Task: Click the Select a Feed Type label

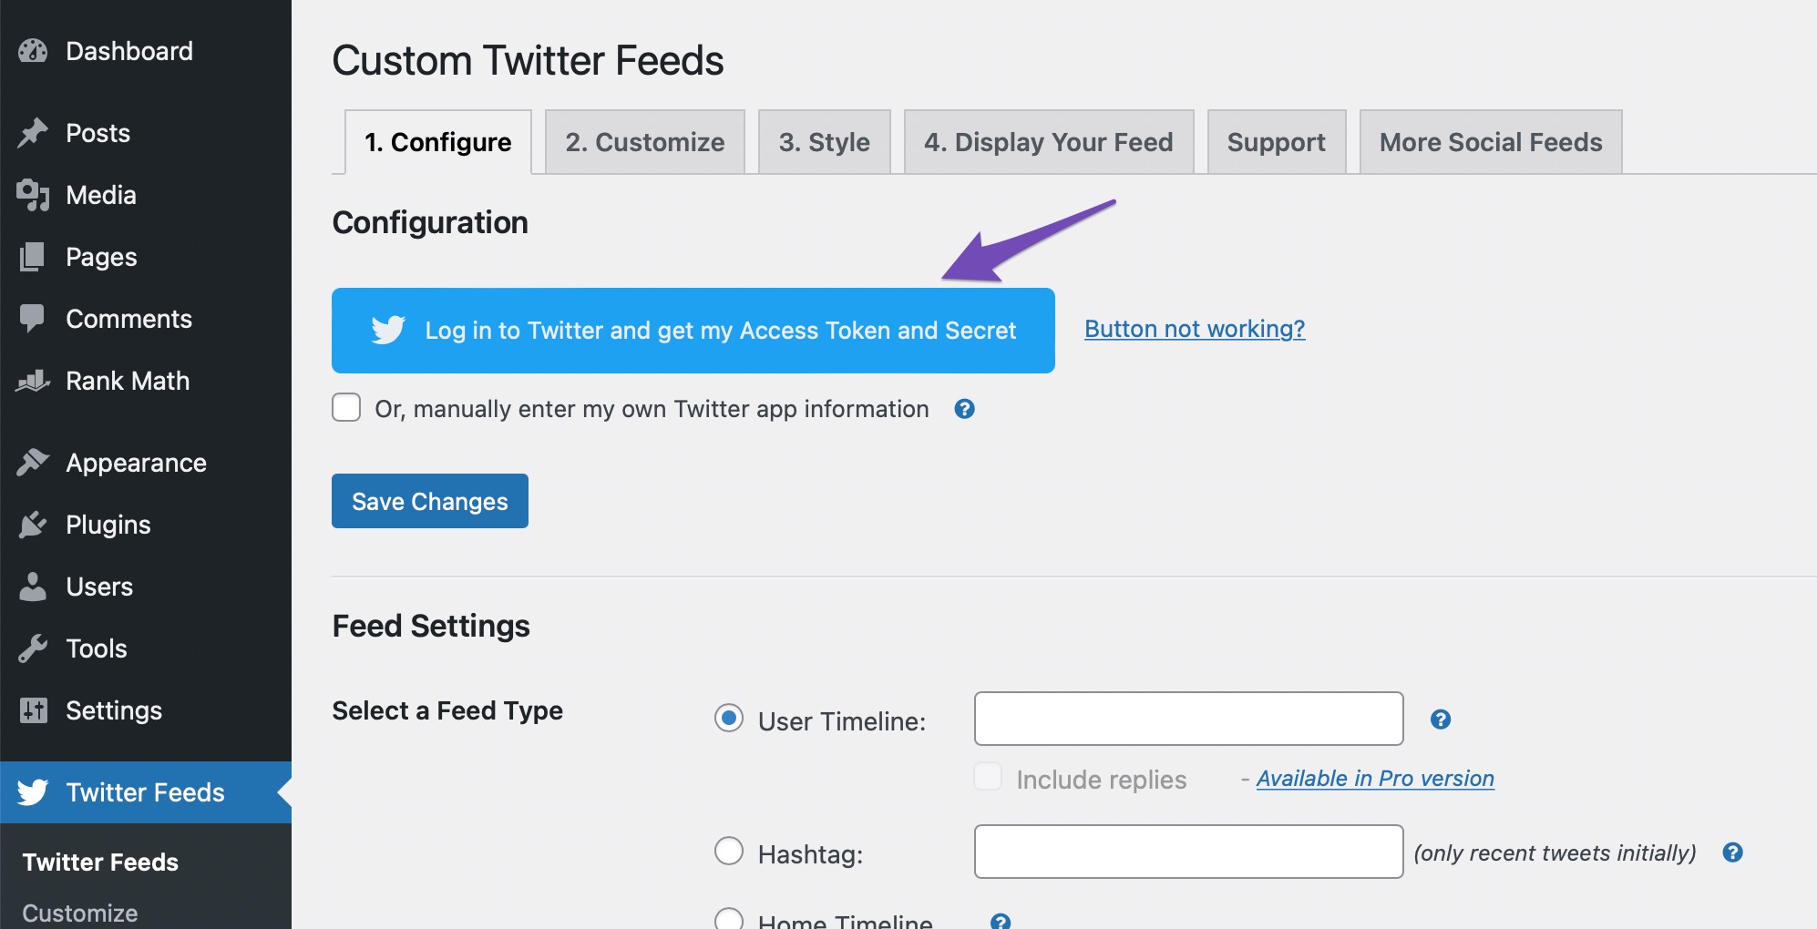Action: [x=447, y=710]
